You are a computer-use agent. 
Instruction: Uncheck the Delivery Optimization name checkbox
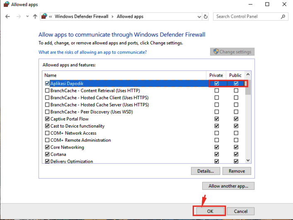point(47,161)
